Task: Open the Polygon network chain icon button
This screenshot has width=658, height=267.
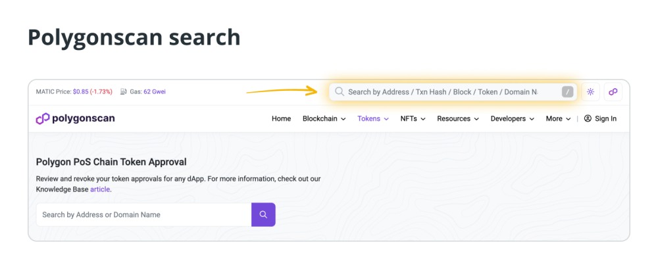Action: pos(613,92)
